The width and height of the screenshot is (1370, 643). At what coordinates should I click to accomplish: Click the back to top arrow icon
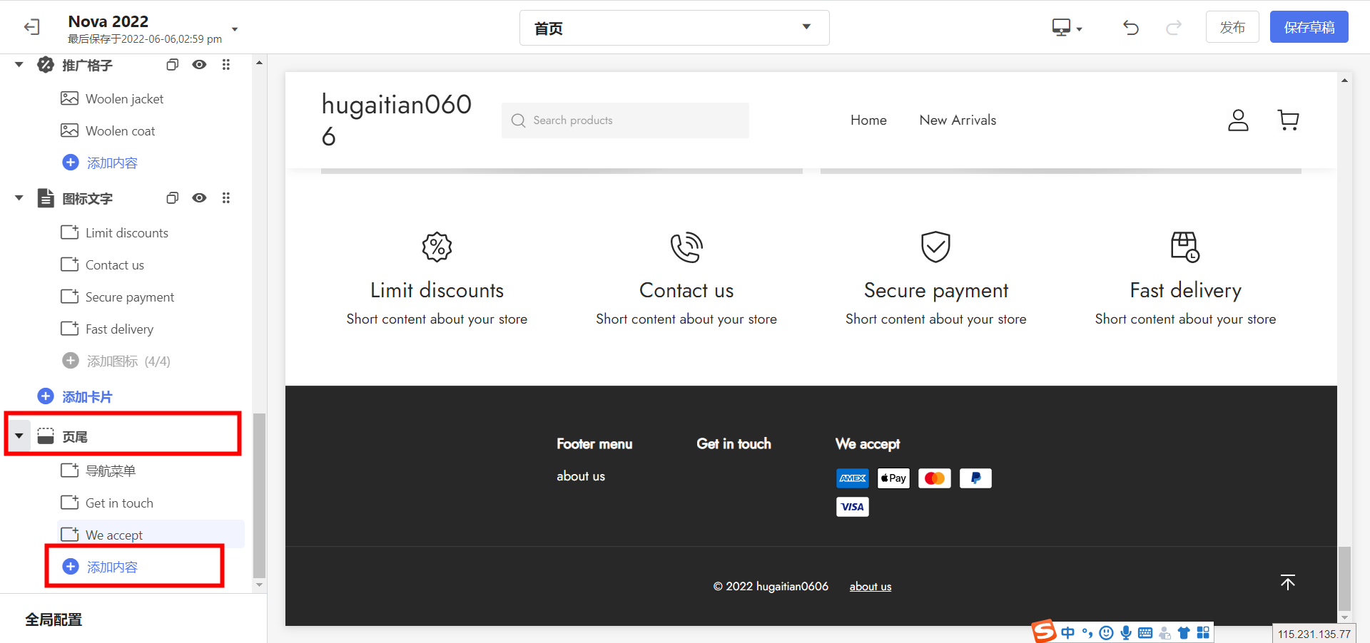click(x=1288, y=582)
